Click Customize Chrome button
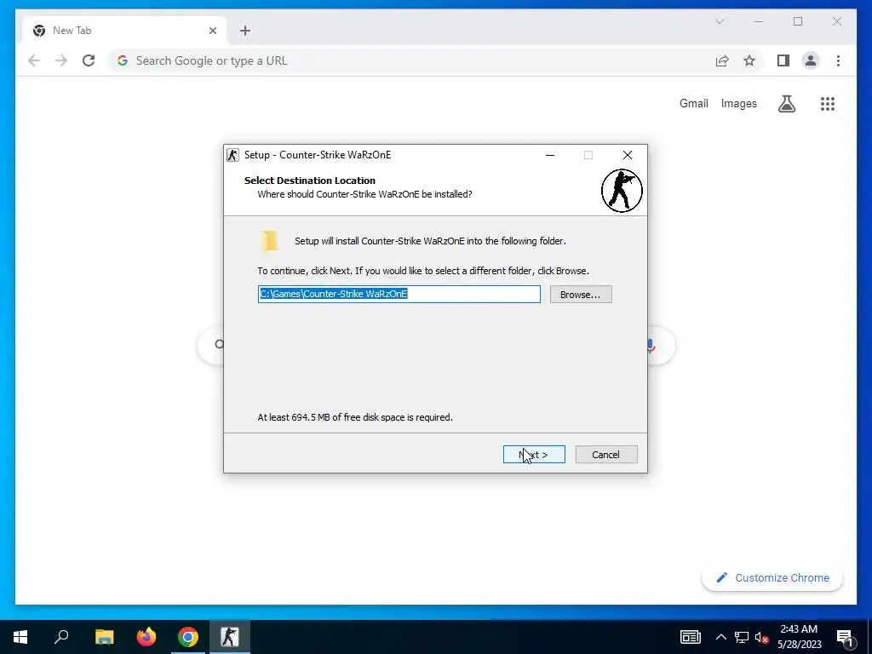This screenshot has width=872, height=654. pyautogui.click(x=772, y=578)
